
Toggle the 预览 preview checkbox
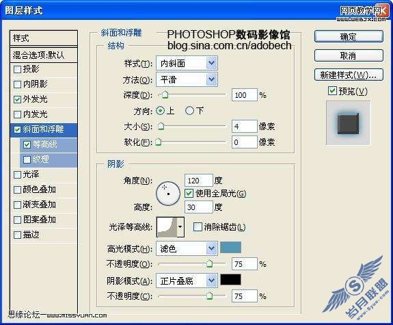(x=332, y=90)
